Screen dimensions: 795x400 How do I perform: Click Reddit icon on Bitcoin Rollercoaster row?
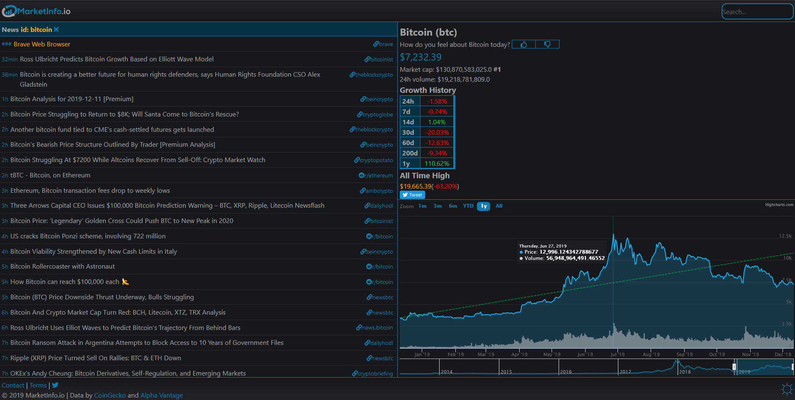pyautogui.click(x=369, y=267)
